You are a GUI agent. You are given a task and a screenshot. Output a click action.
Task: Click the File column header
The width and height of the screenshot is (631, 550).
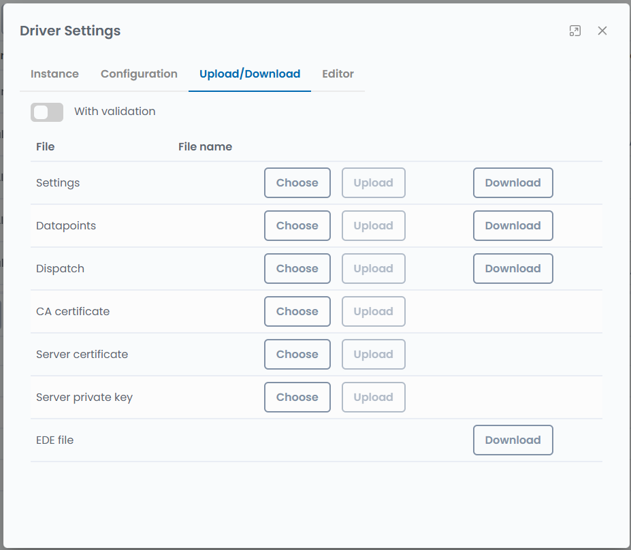46,146
